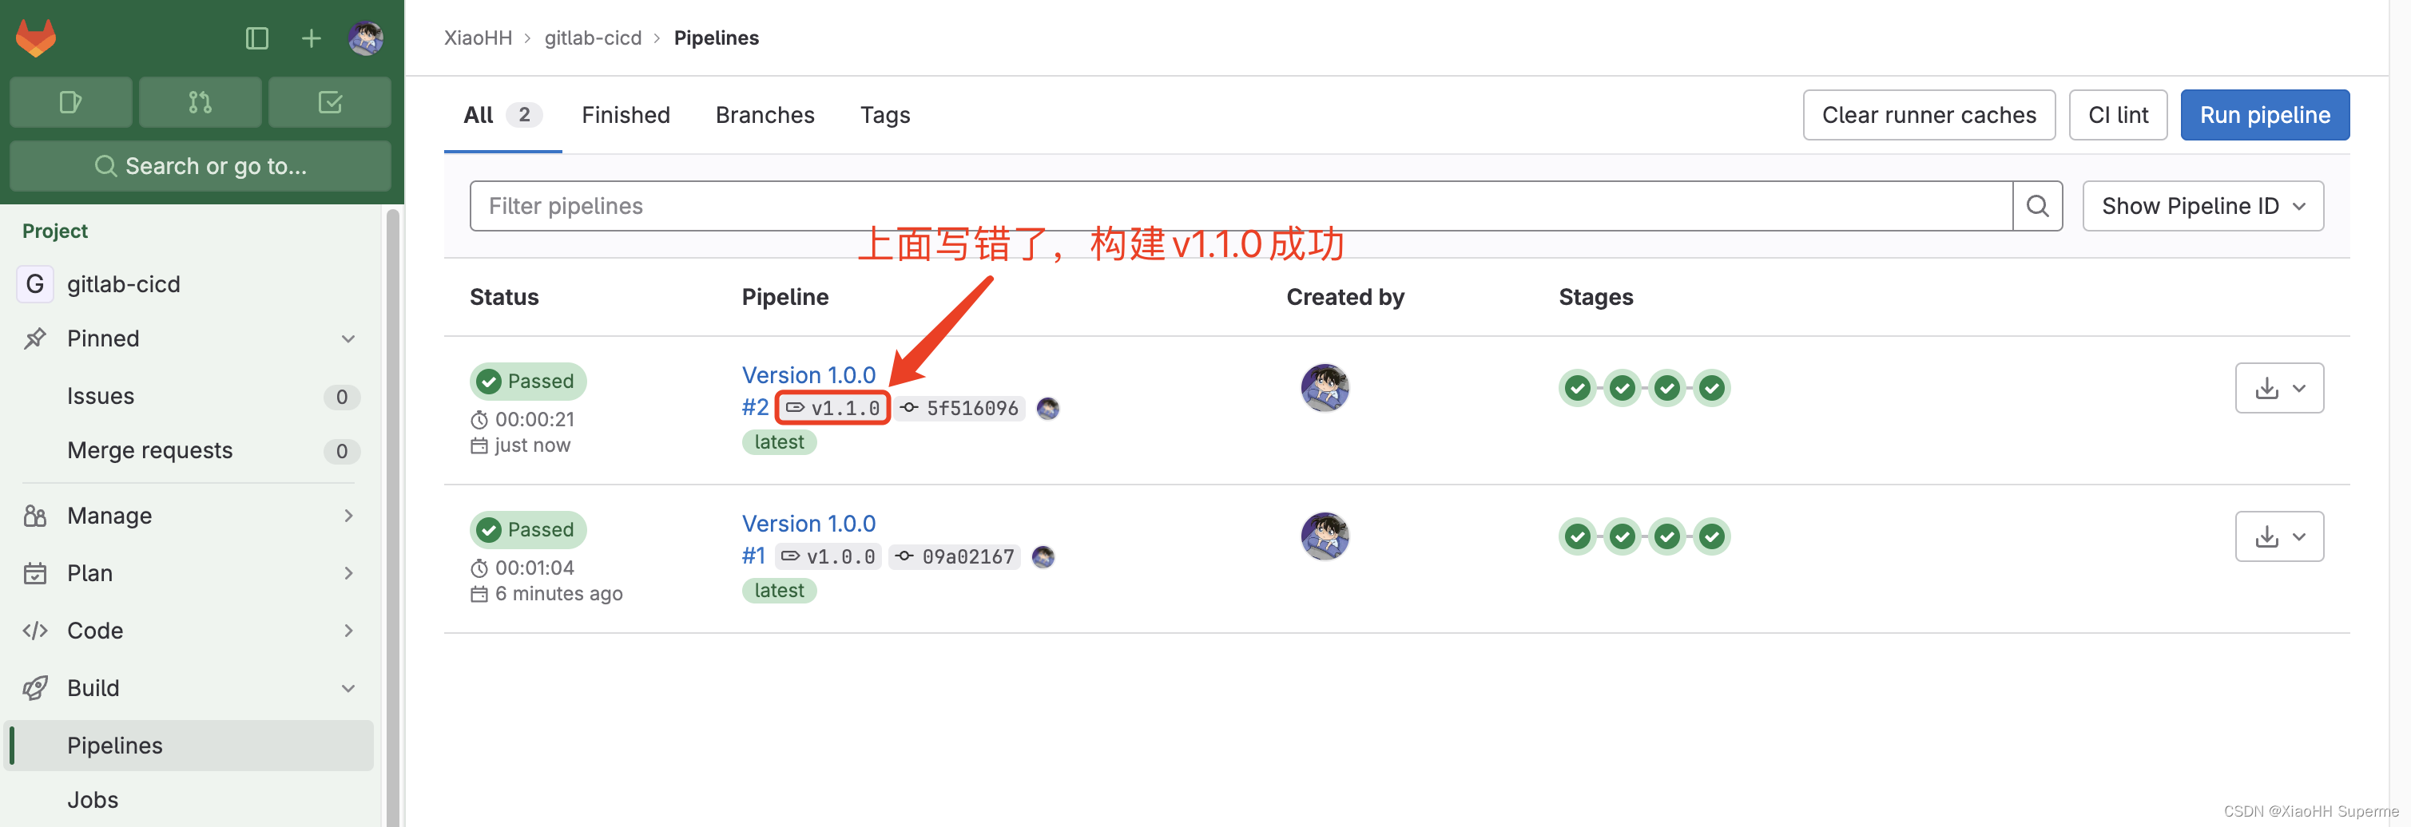
Task: Switch to the Branches tab
Action: tap(765, 115)
